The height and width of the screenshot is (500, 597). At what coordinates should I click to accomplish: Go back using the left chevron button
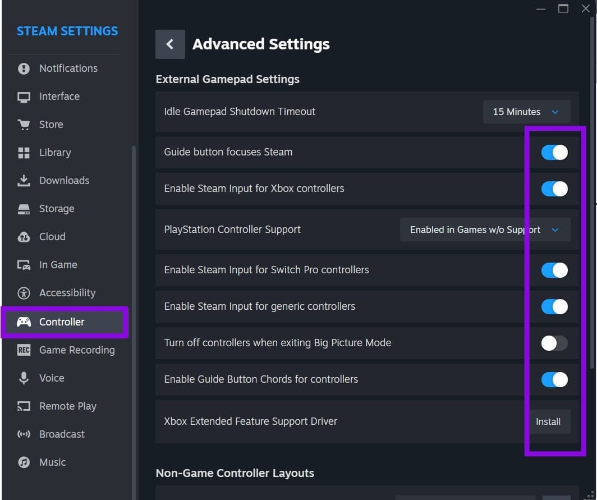[x=170, y=44]
